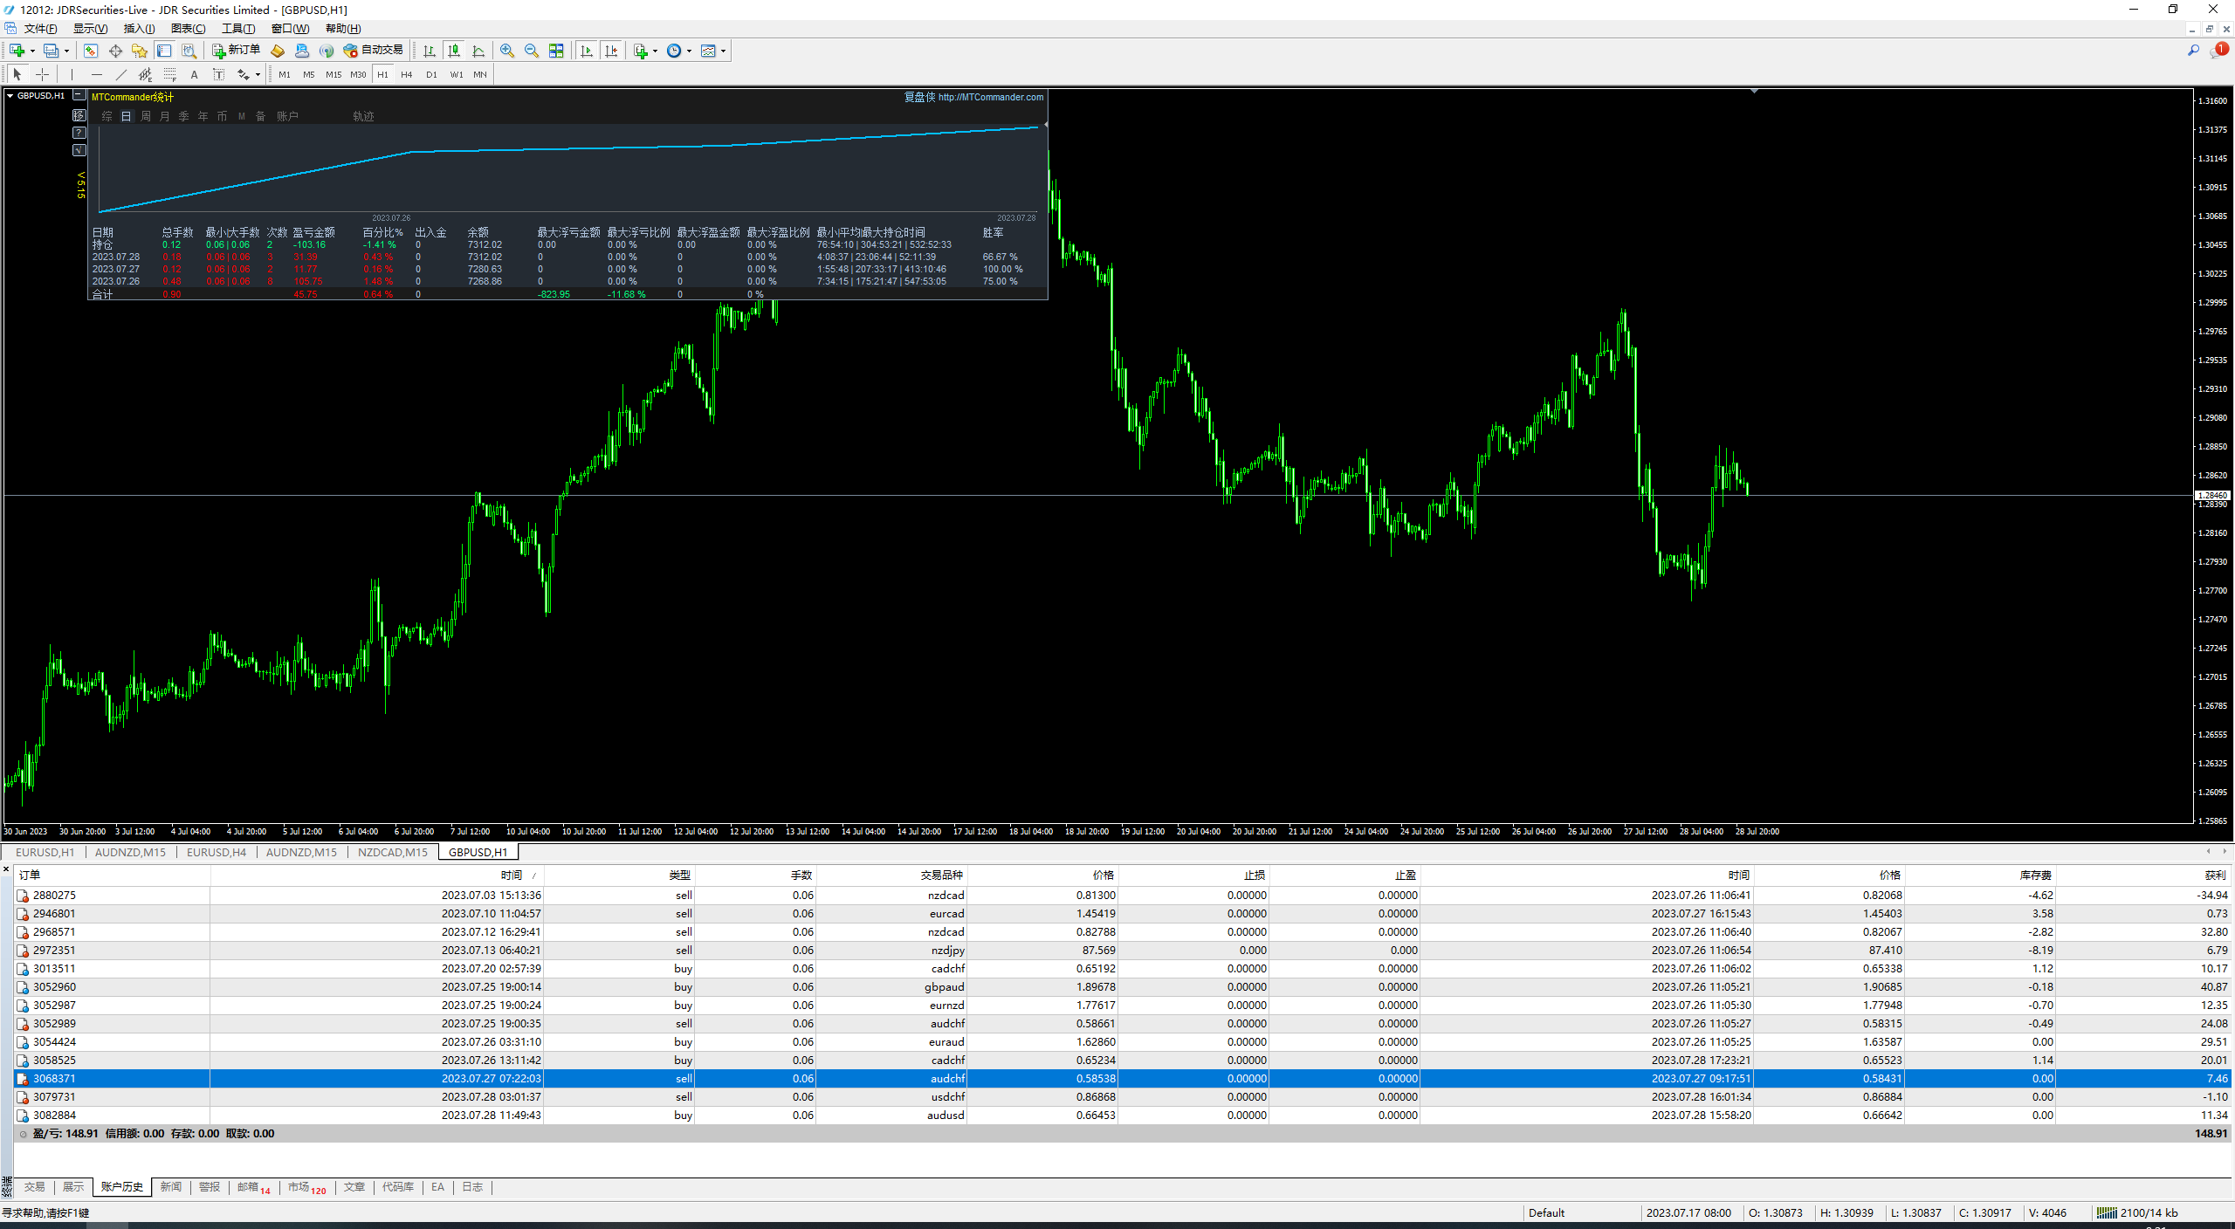Switch to the EURUSD,H4 chart tab
Viewport: 2235px width, 1229px height.
(216, 852)
